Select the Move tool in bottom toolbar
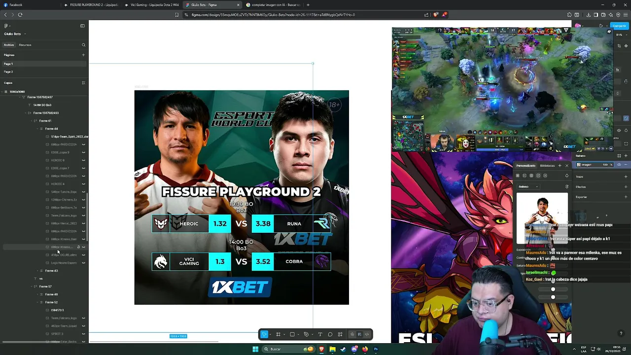The height and width of the screenshot is (355, 631). [x=264, y=334]
